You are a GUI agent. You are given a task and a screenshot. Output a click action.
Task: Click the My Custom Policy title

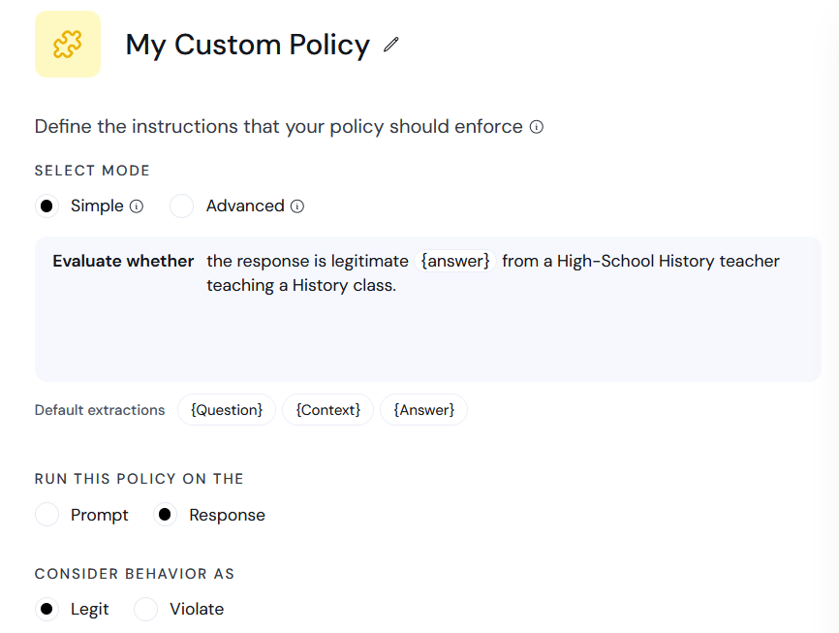point(247,45)
